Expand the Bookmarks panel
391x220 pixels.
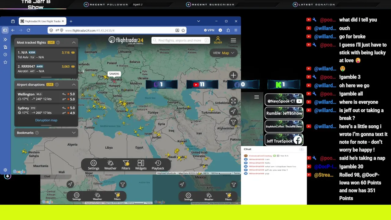pos(74,133)
